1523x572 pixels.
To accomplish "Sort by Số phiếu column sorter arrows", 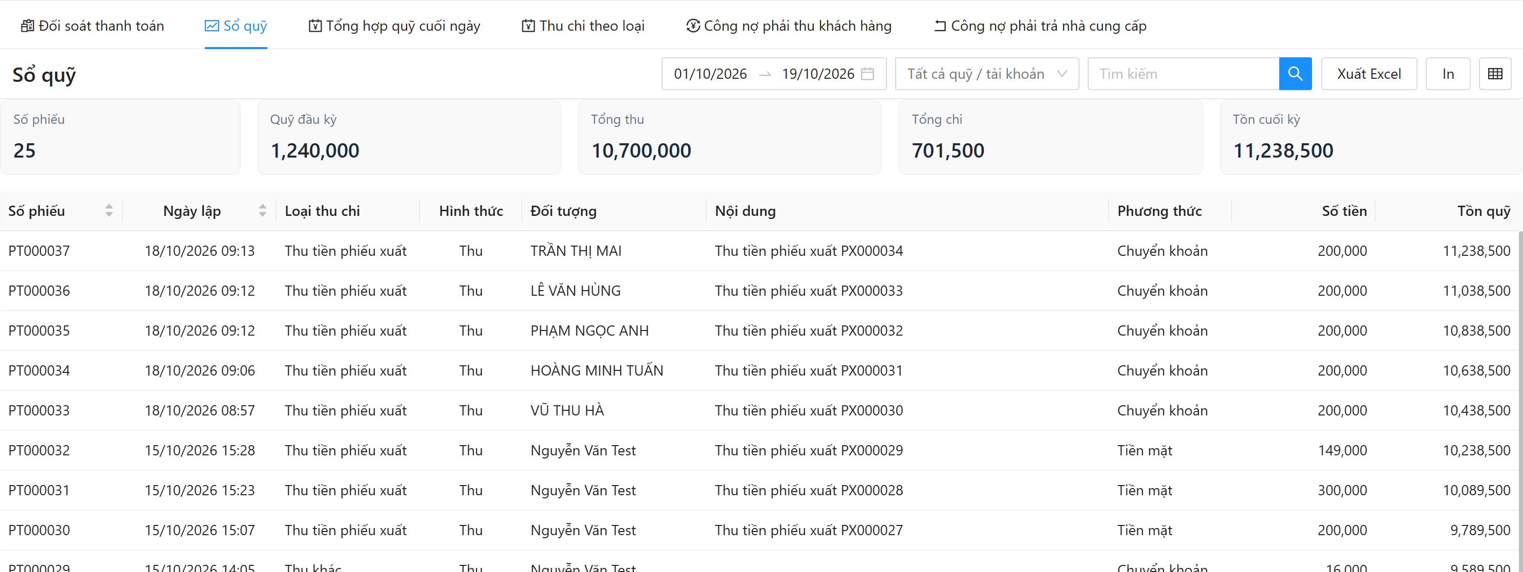I will click(x=109, y=211).
